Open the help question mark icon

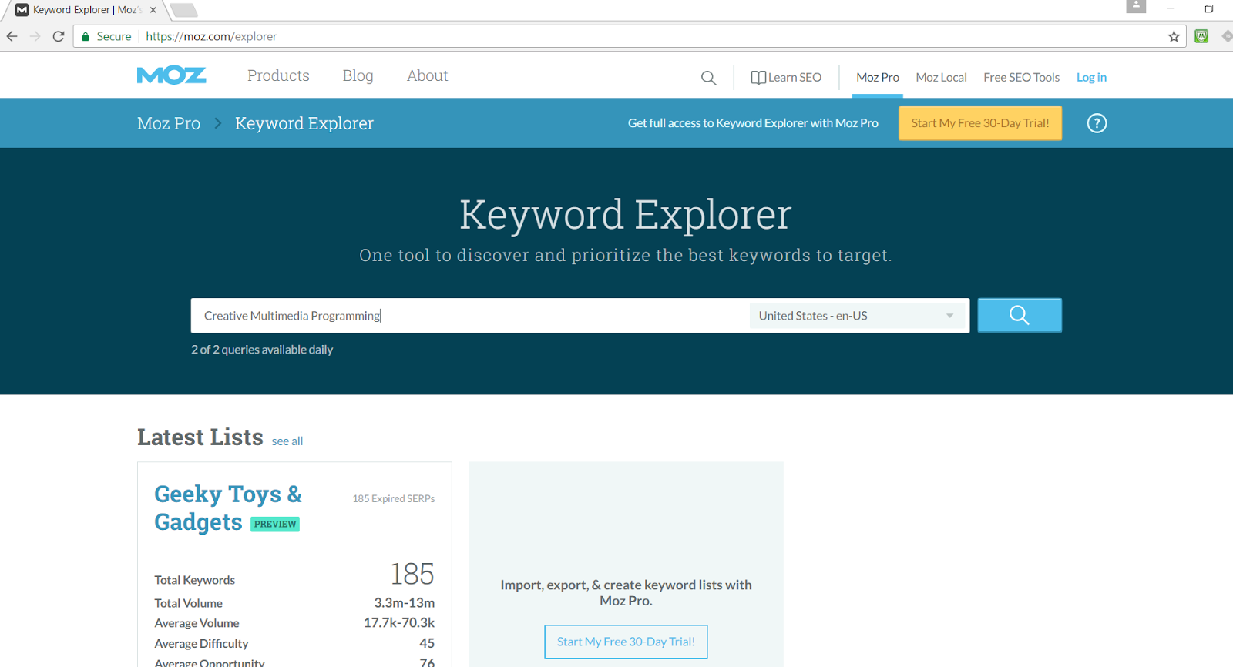pos(1097,123)
